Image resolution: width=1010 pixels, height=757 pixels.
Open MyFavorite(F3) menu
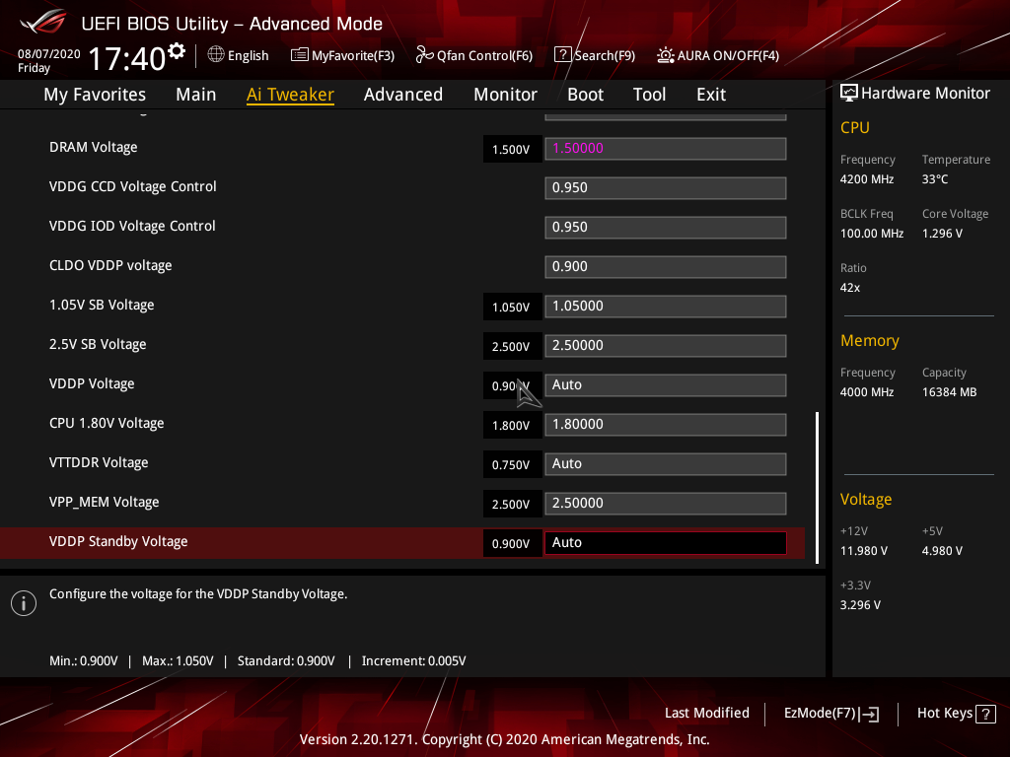[x=342, y=55]
